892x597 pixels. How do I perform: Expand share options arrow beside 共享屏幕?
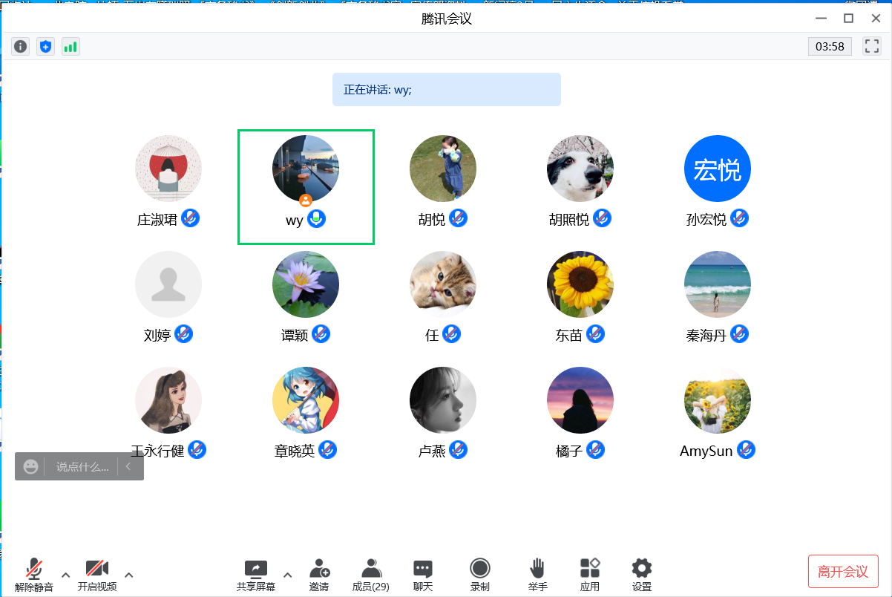pos(288,574)
